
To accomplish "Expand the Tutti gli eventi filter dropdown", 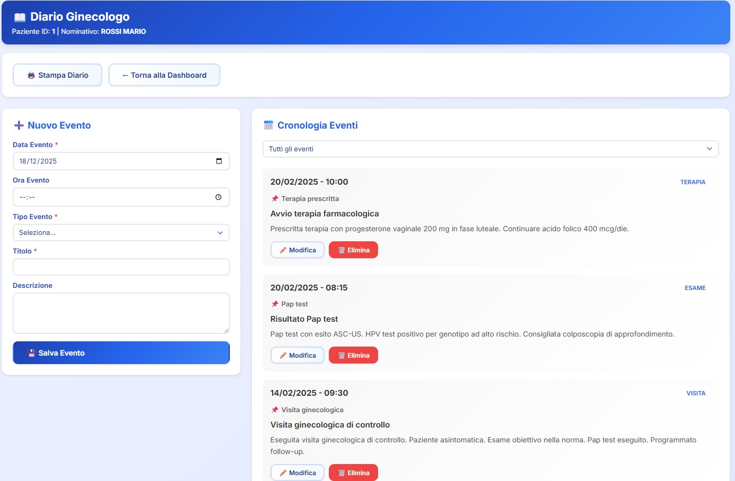I will tap(490, 149).
